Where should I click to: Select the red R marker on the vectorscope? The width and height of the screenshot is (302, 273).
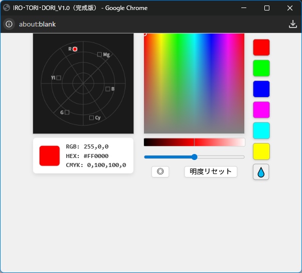pos(75,49)
